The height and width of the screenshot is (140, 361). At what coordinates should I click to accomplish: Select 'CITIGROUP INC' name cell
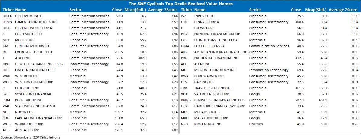27,88
